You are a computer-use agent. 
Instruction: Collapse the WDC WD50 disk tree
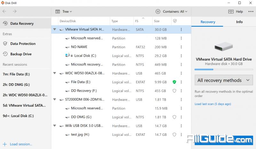pos(55,73)
